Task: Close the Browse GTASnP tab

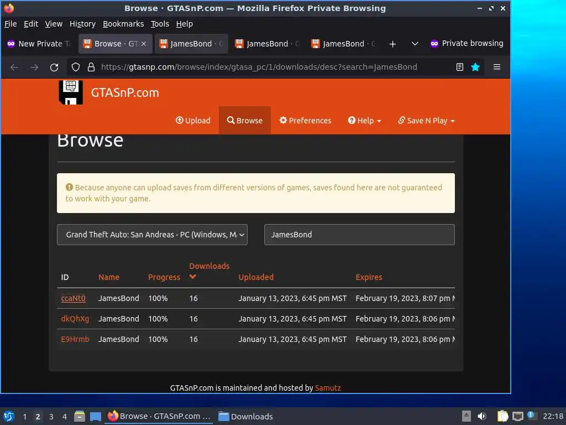Action: coord(144,44)
